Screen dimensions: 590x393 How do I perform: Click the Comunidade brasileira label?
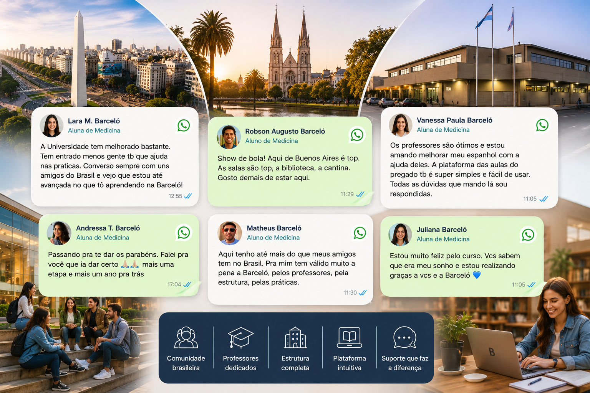[186, 363]
